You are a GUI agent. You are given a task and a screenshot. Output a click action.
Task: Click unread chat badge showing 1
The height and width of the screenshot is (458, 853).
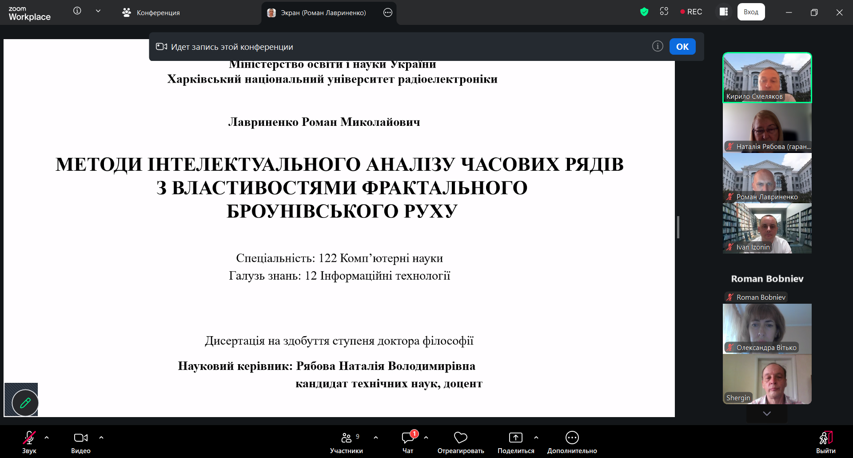pyautogui.click(x=414, y=434)
